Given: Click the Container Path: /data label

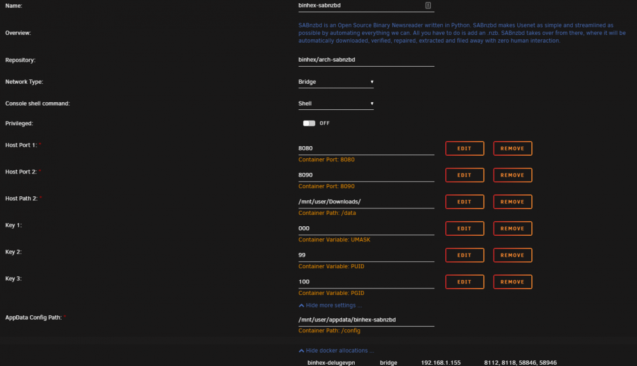Looking at the screenshot, I should pyautogui.click(x=327, y=213).
